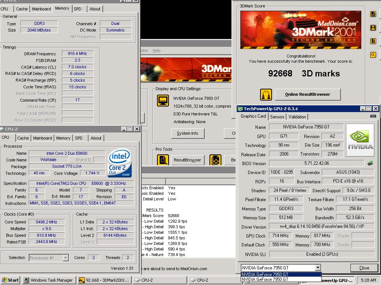Click the CAS# Latency value 7.0 clocks
Screen dimensions: 381x285
[x=77, y=67]
